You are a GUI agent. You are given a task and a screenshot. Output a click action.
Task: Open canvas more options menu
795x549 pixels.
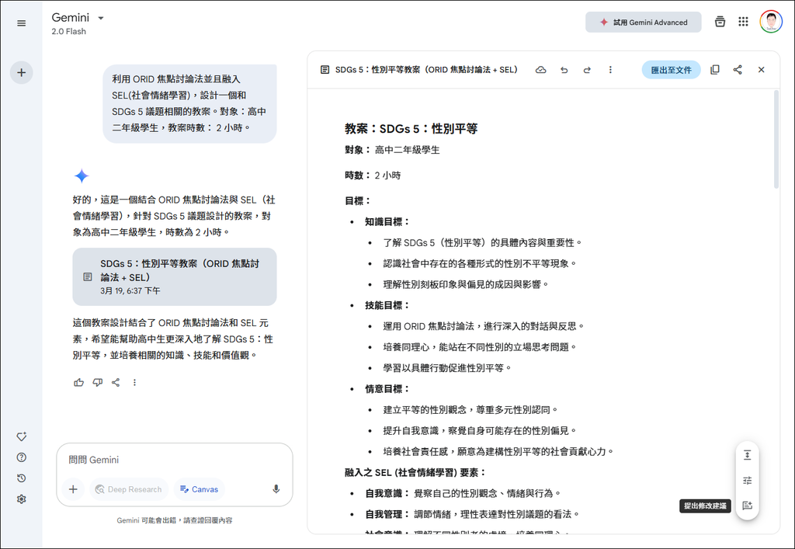(610, 70)
